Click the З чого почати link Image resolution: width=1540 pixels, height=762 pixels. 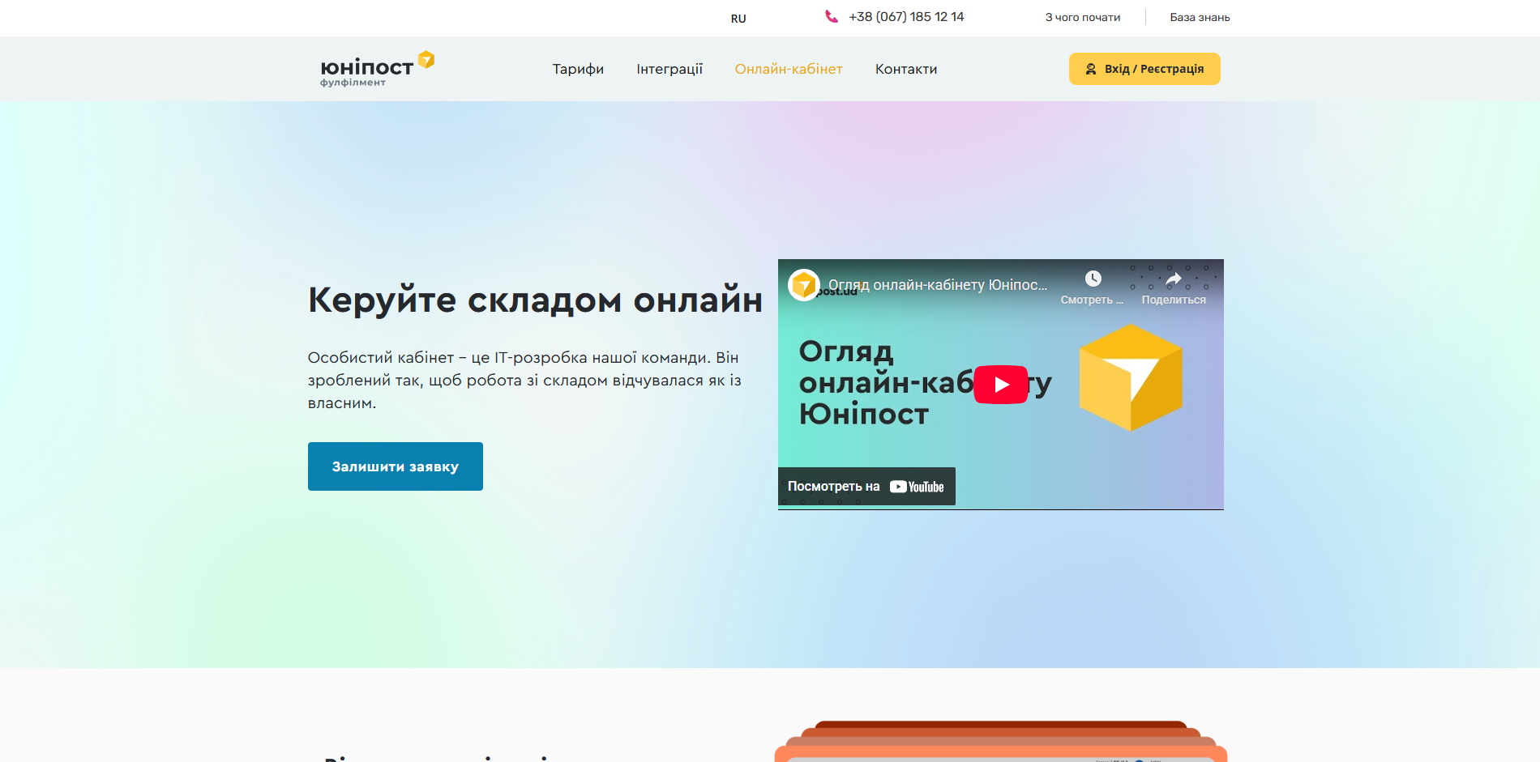1082,17
